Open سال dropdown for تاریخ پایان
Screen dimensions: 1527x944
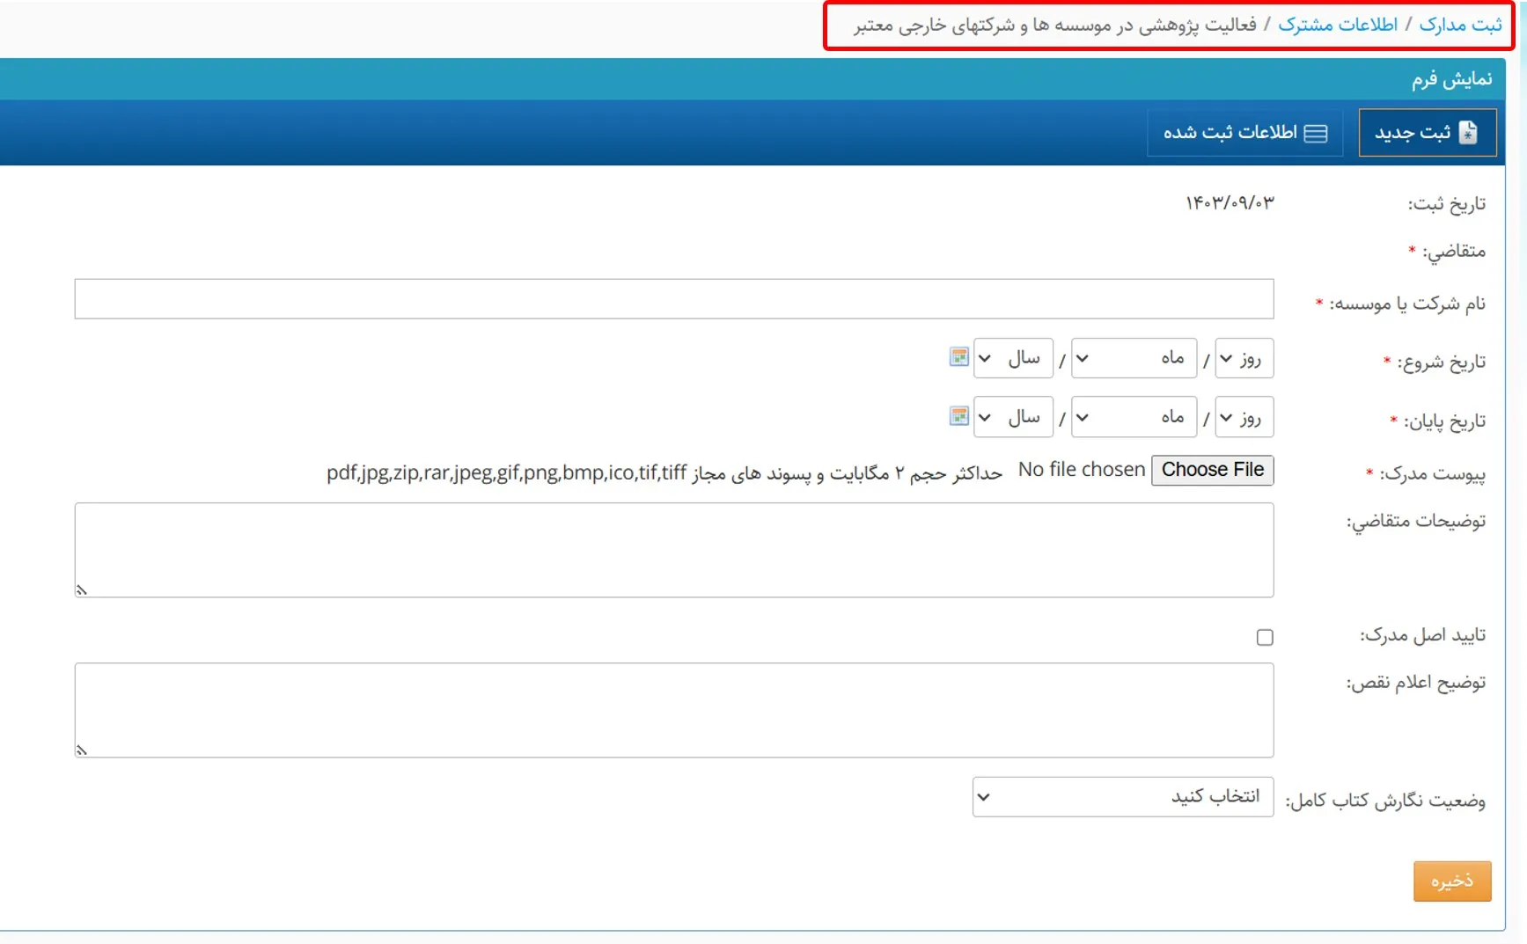pyautogui.click(x=1013, y=417)
